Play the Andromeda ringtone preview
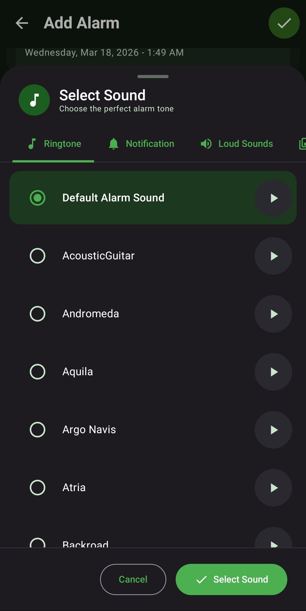Screen dimensions: 306x611 273,314
